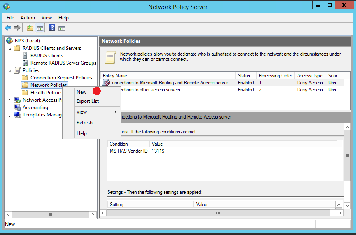Screen dimensions: 356x235
Task: Click the Network Policies open folder icon
Action: (25, 85)
